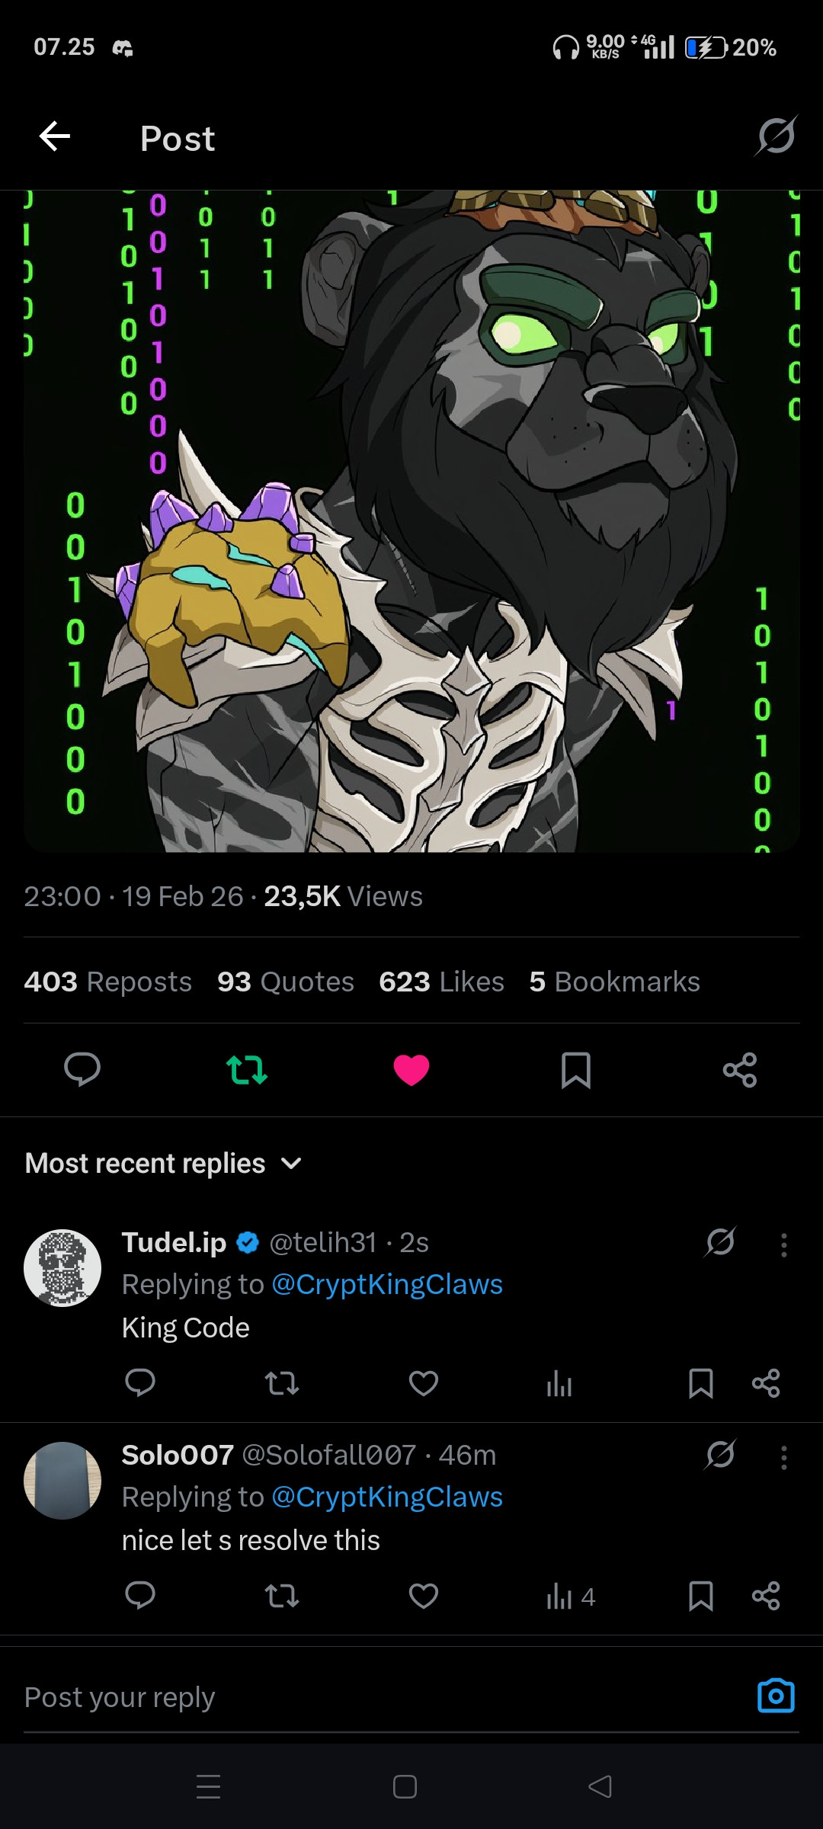Add photo using camera icon in reply bar
The width and height of the screenshot is (823, 1829).
click(x=776, y=1696)
